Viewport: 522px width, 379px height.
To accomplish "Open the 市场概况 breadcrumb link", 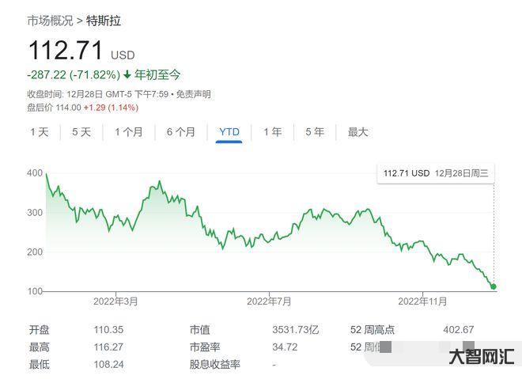I will (48, 21).
